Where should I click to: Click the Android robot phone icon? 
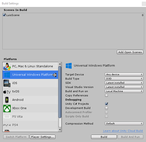coord(7,100)
